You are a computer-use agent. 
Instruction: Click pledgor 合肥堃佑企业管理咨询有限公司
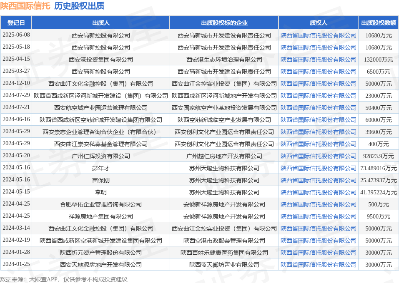[x=101, y=204]
